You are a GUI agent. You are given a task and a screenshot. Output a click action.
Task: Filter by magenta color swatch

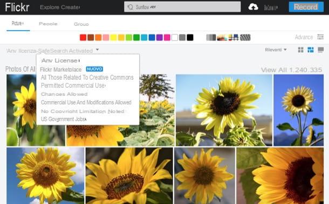(167, 38)
